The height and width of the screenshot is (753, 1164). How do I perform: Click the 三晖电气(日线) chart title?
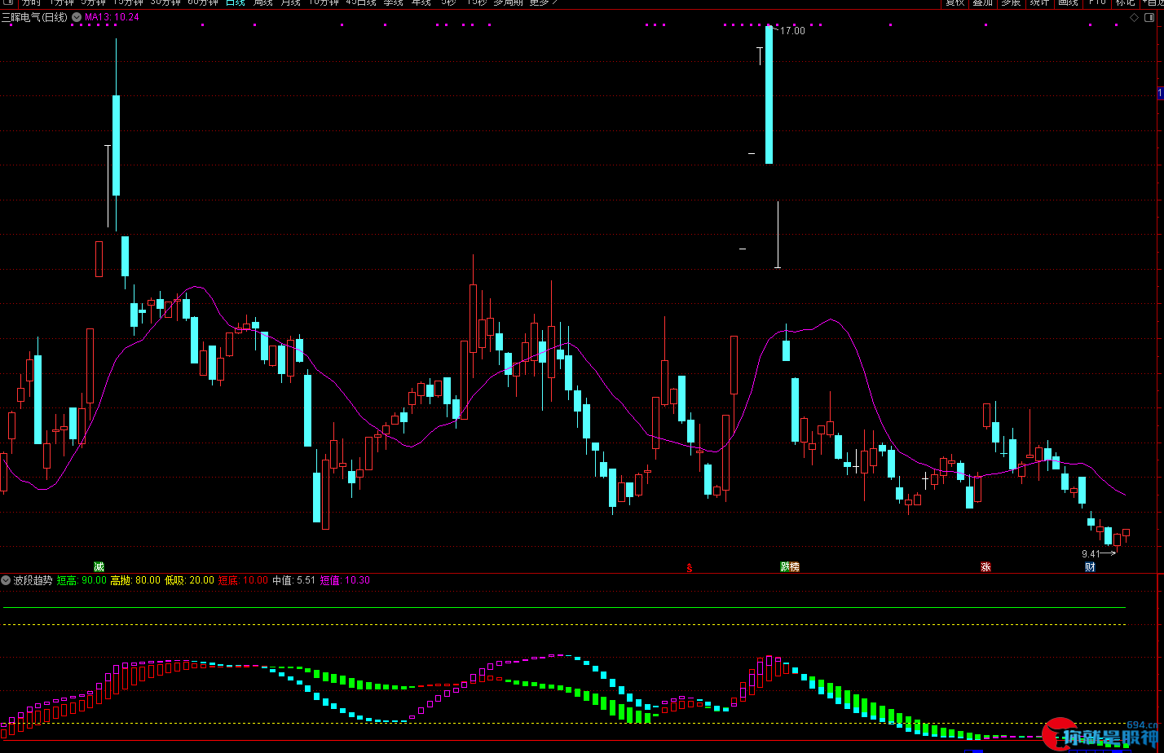35,17
